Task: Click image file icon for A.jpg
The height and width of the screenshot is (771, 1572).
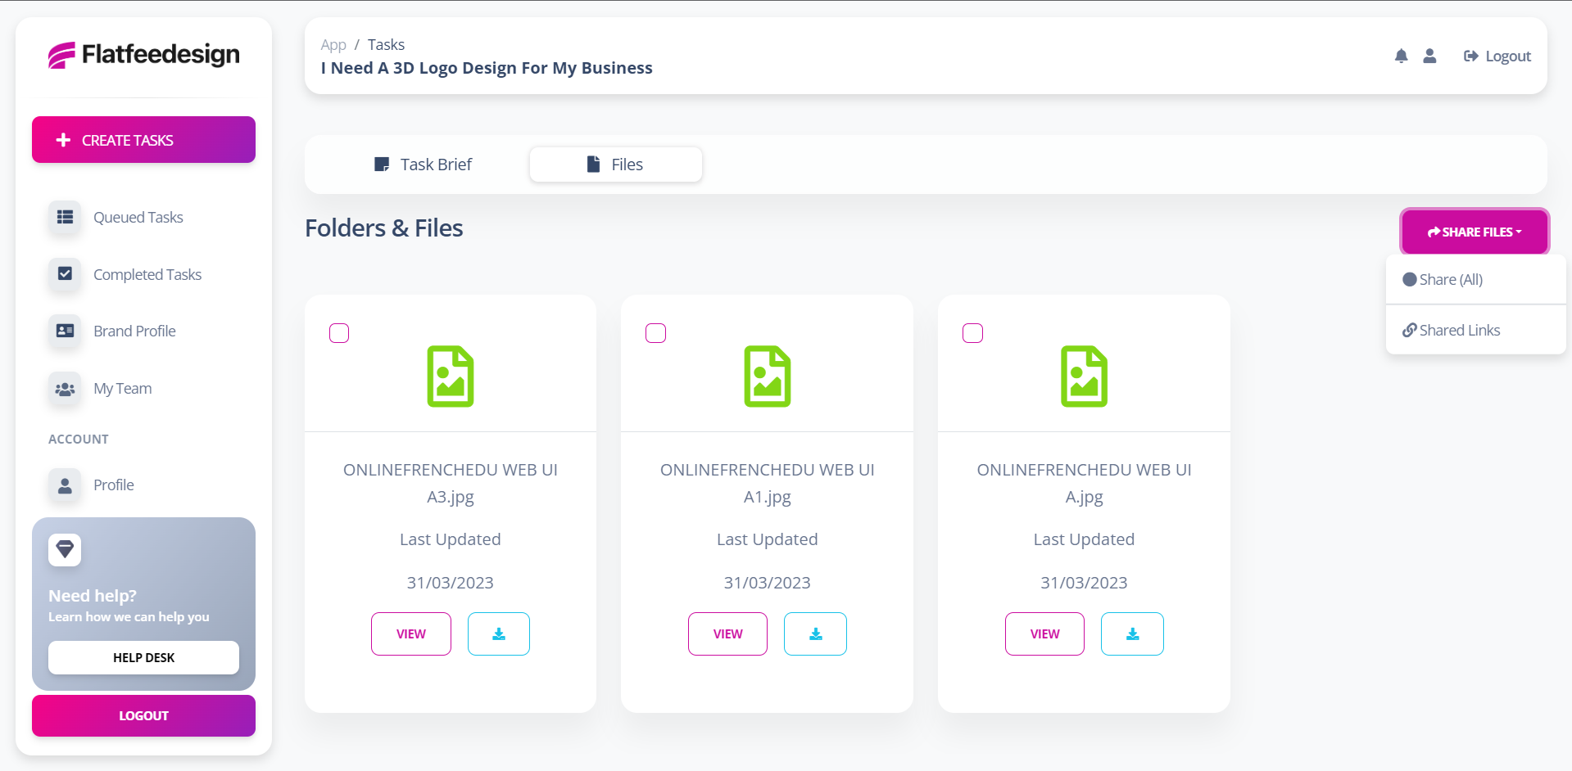Action: click(1085, 376)
